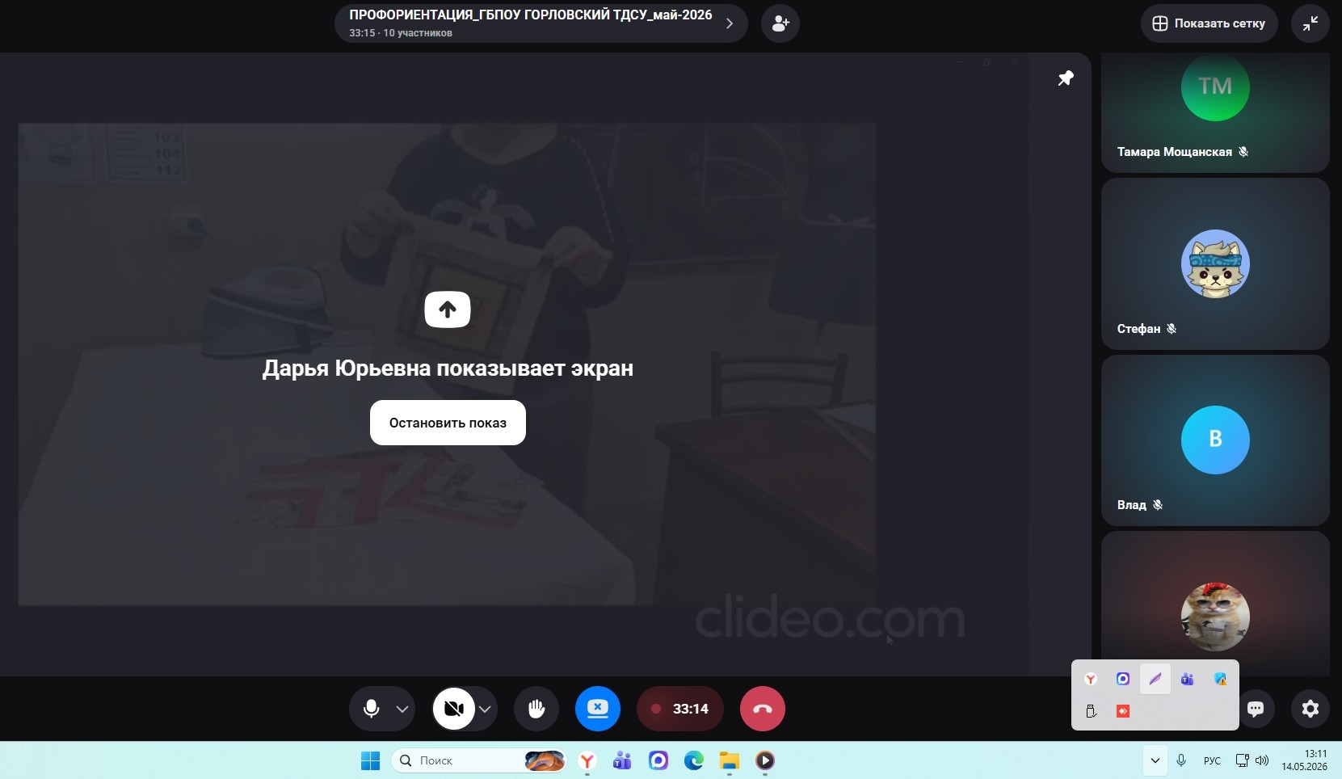The height and width of the screenshot is (779, 1342).
Task: Select the Стефан participant tile
Action: pyautogui.click(x=1215, y=263)
